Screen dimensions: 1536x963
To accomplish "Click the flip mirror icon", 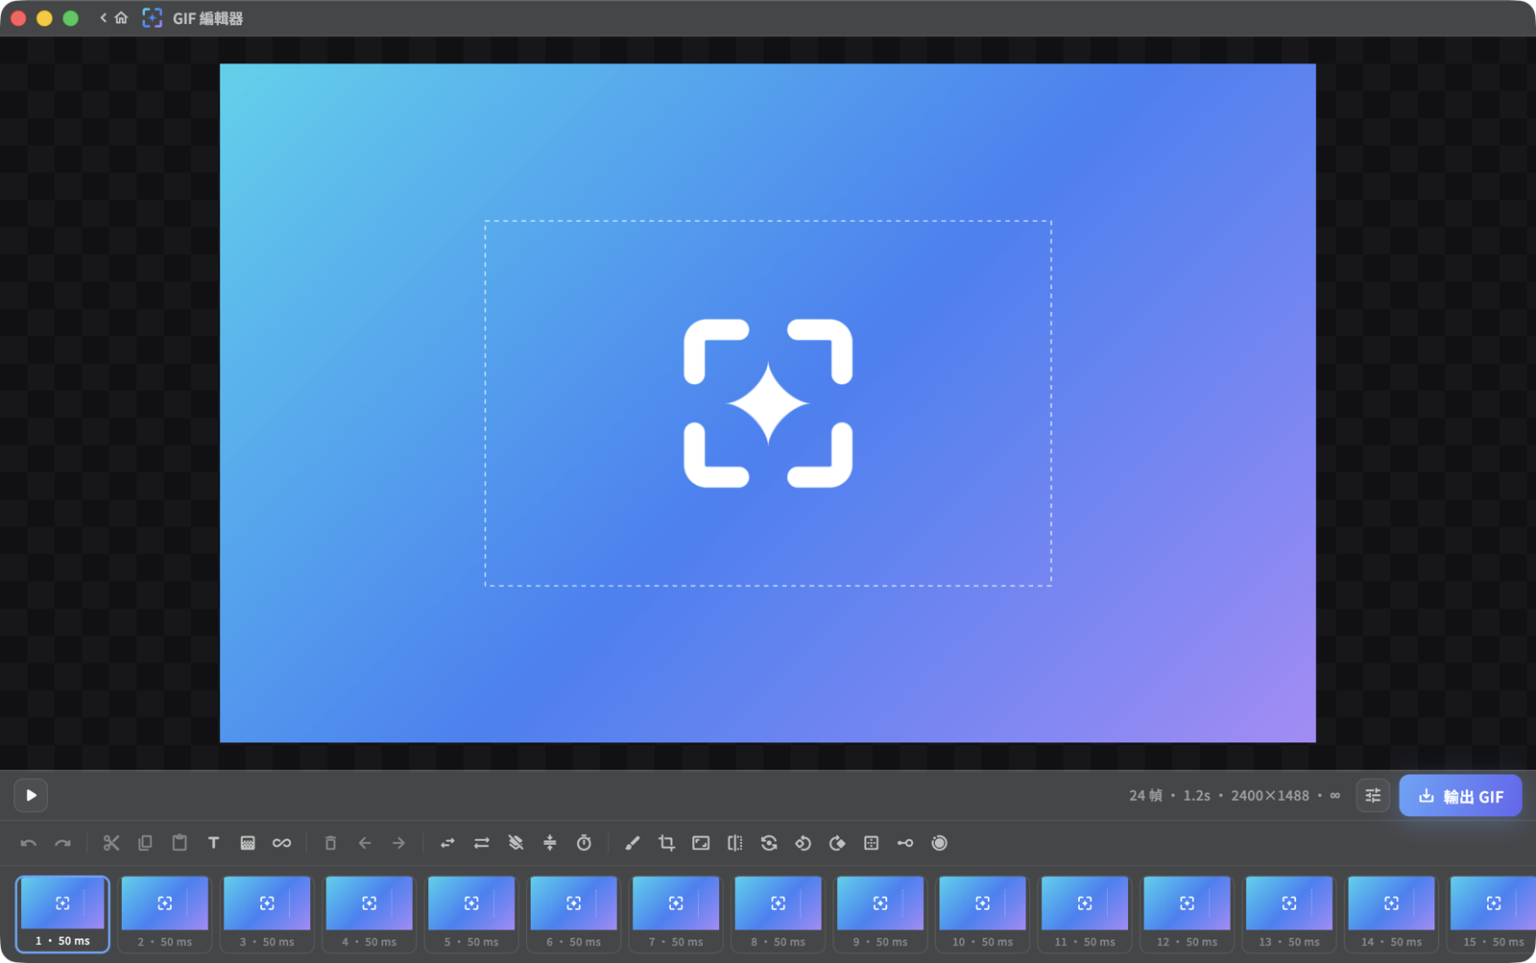I will click(x=734, y=843).
